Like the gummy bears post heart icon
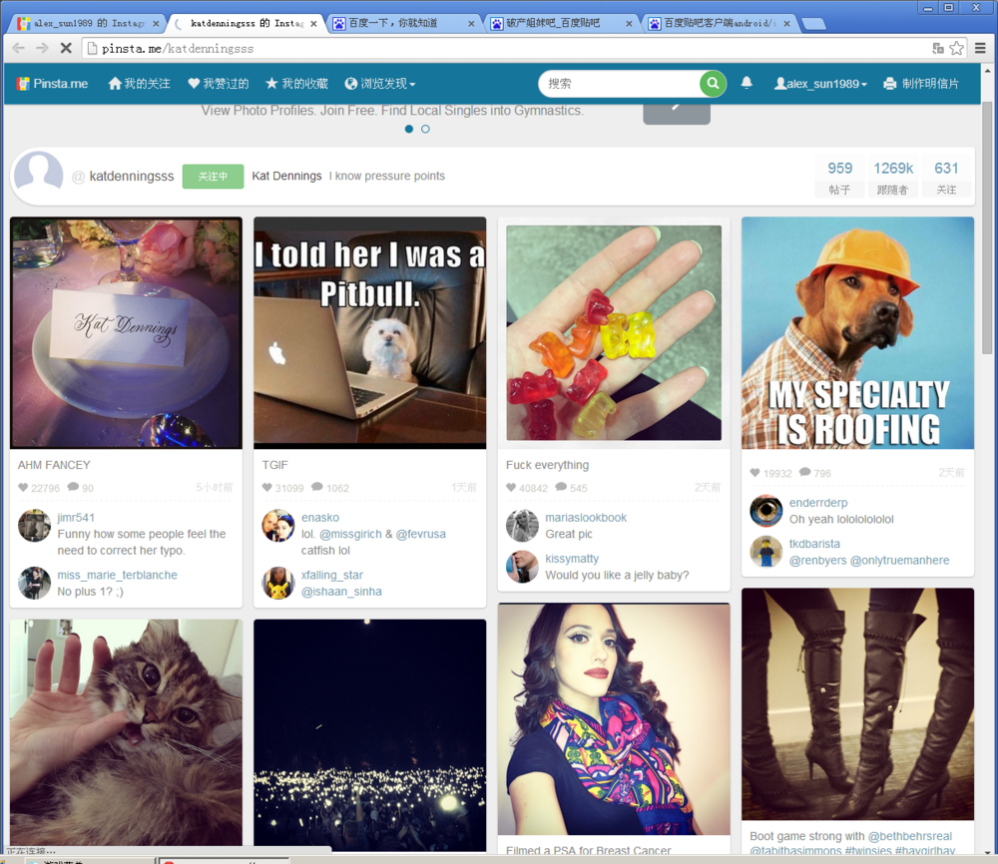 511,487
